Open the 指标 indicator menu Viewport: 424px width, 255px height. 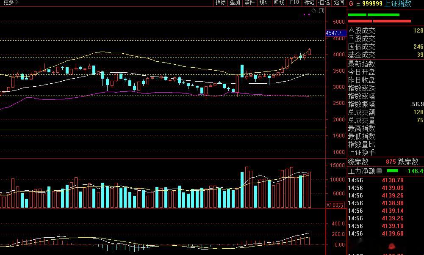coord(220,3)
